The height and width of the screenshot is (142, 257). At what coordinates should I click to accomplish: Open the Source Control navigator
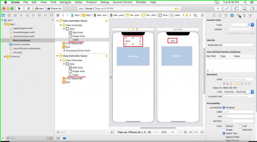[9, 15]
